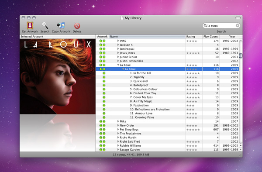This screenshot has width=262, height=172.
Task: Click the artwork status dot for As If By Magic
Action: 104,101
